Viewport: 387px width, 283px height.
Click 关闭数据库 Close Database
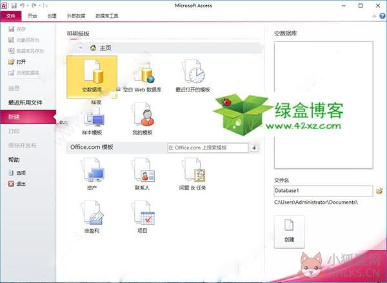click(x=24, y=73)
